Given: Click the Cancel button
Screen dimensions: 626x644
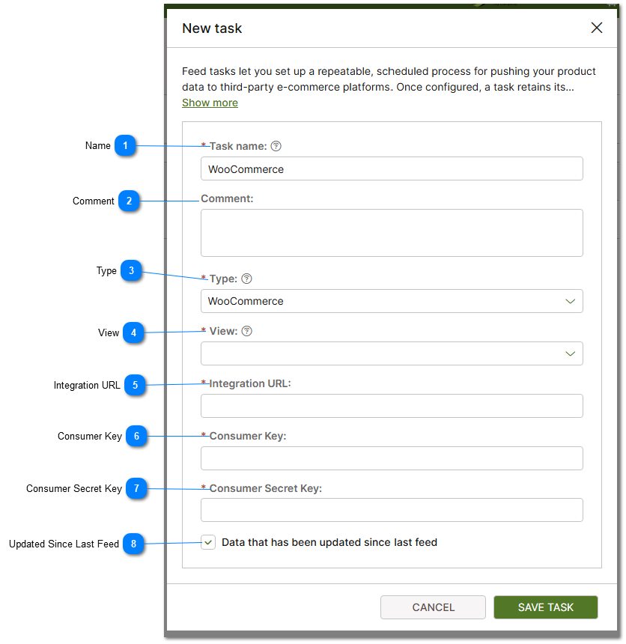Looking at the screenshot, I should click(433, 607).
